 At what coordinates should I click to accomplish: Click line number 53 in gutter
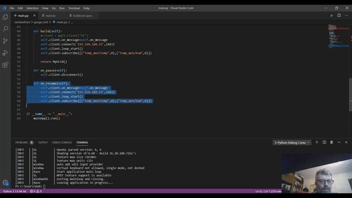click(x=19, y=70)
